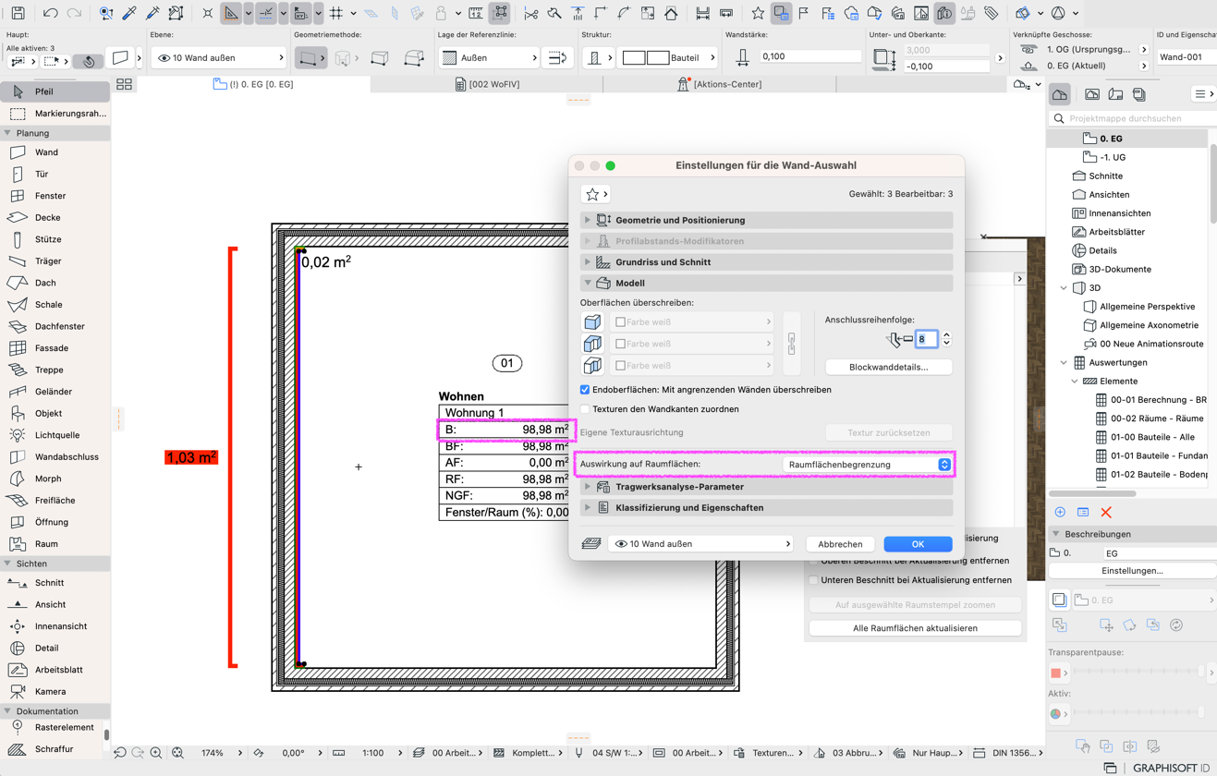Image resolution: width=1217 pixels, height=776 pixels.
Task: Uncheck Endoberflächen override checkbox
Action: tap(585, 390)
